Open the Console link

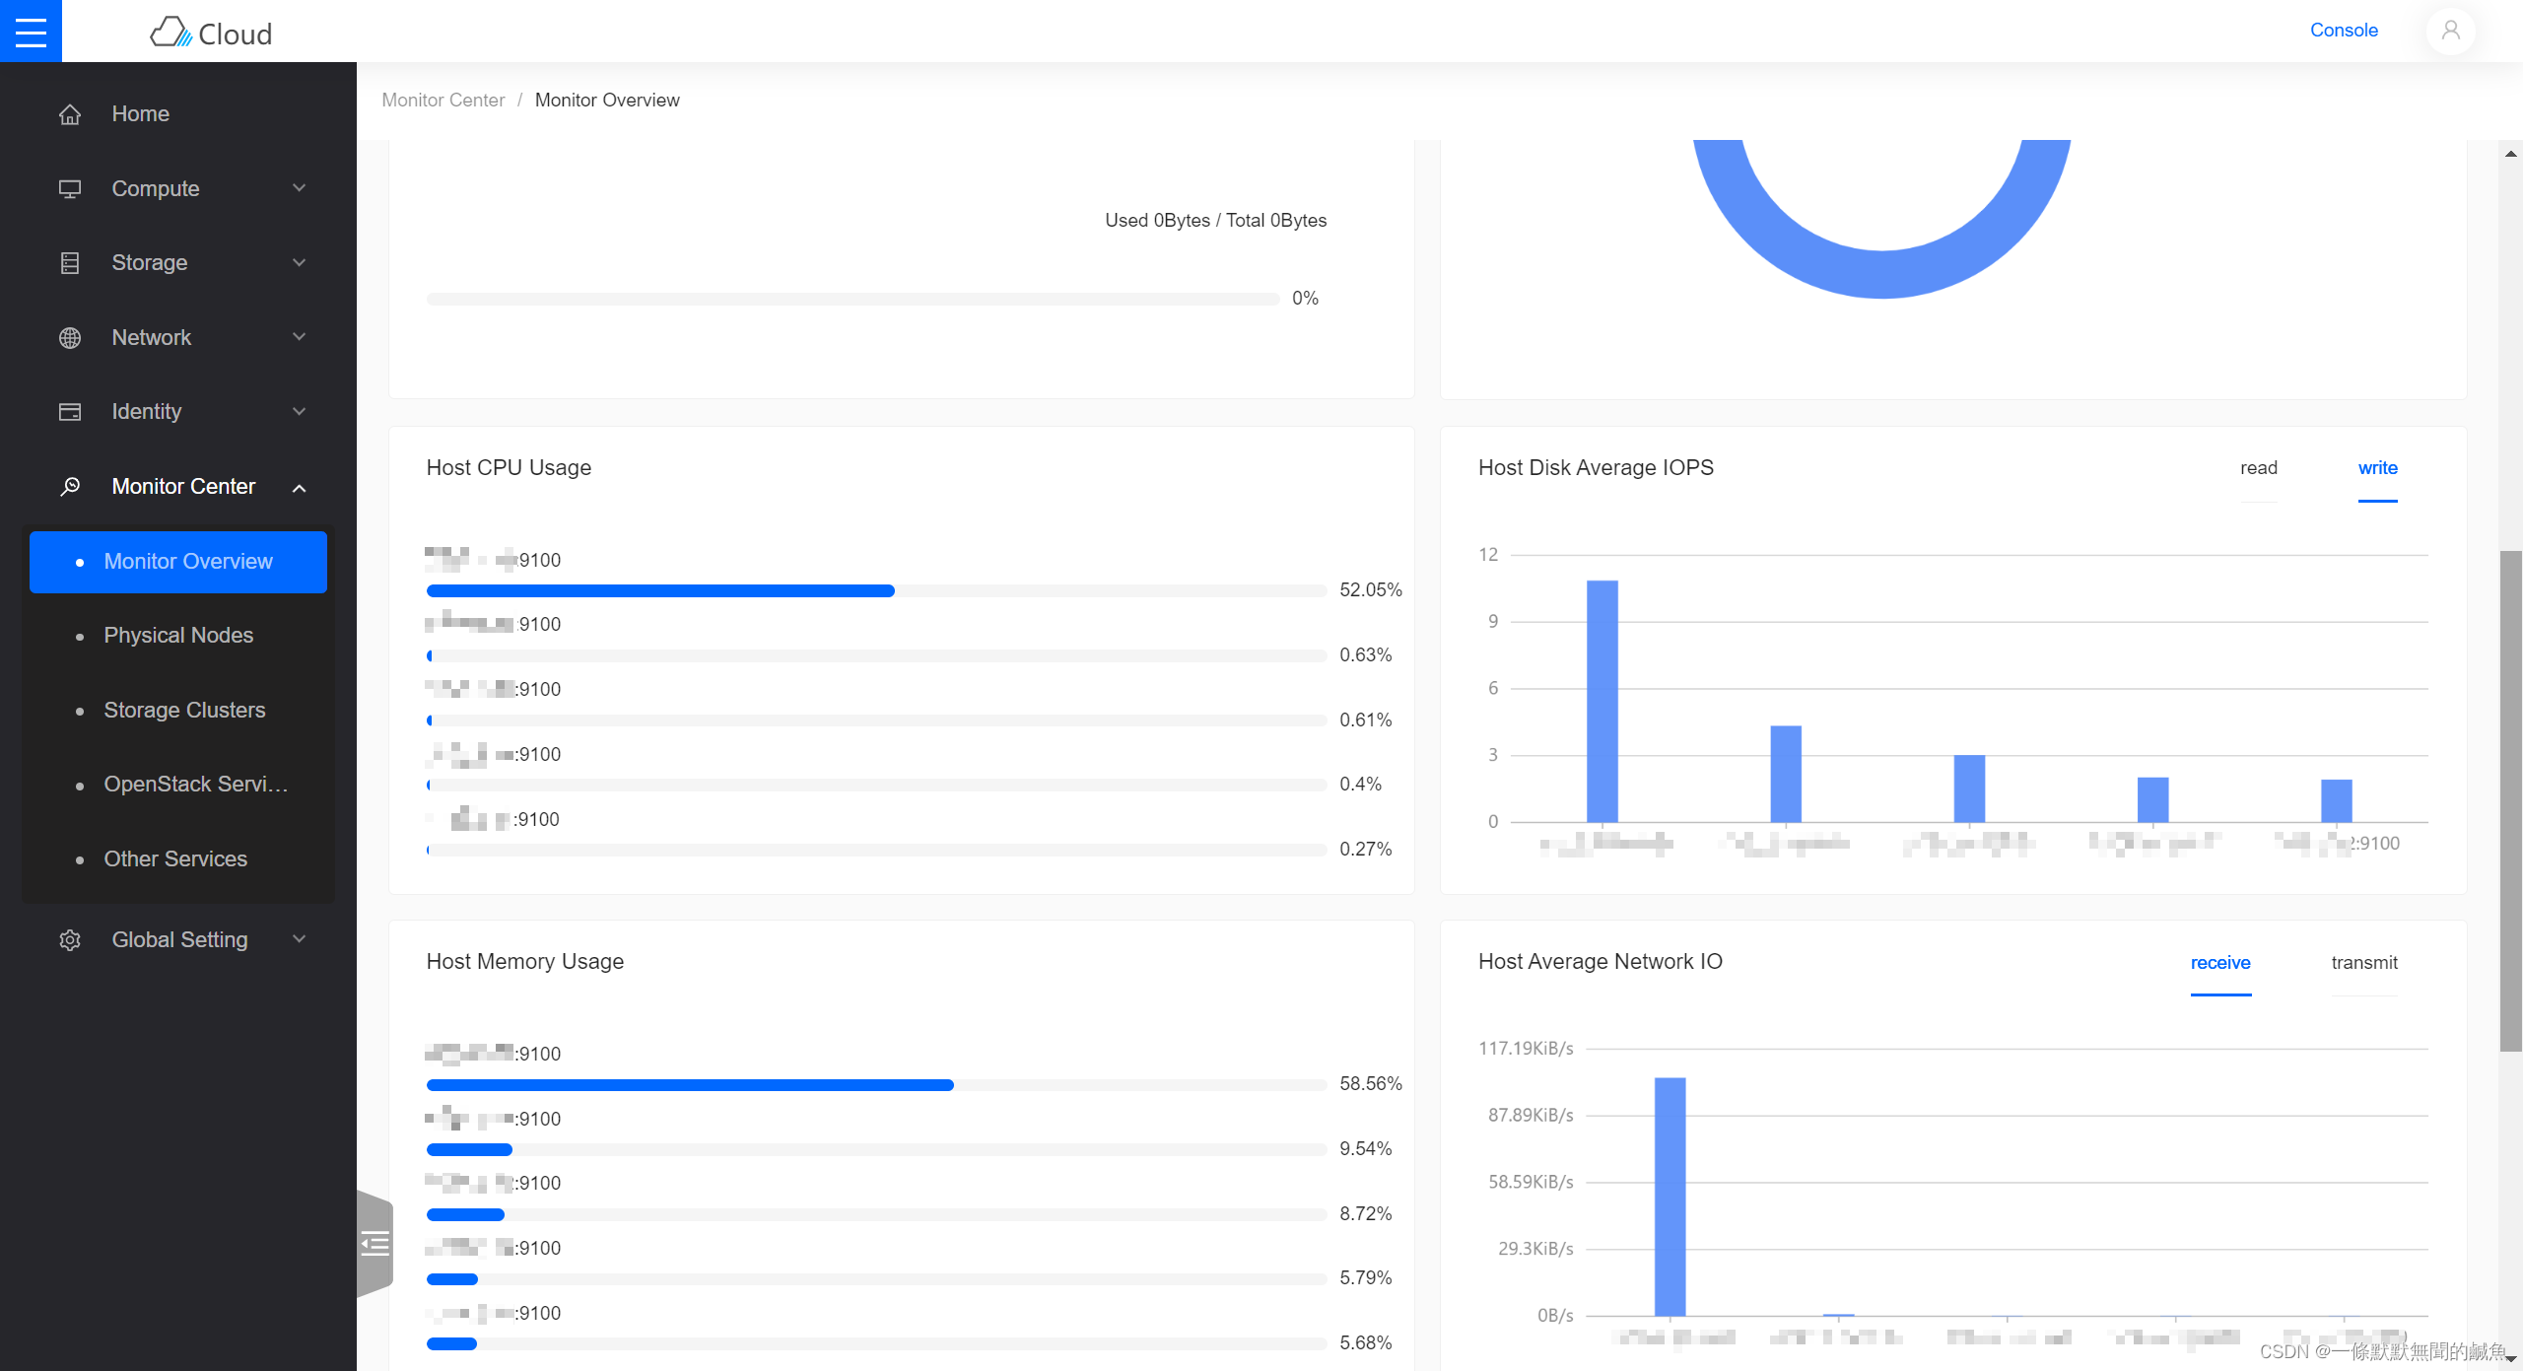(x=2344, y=31)
